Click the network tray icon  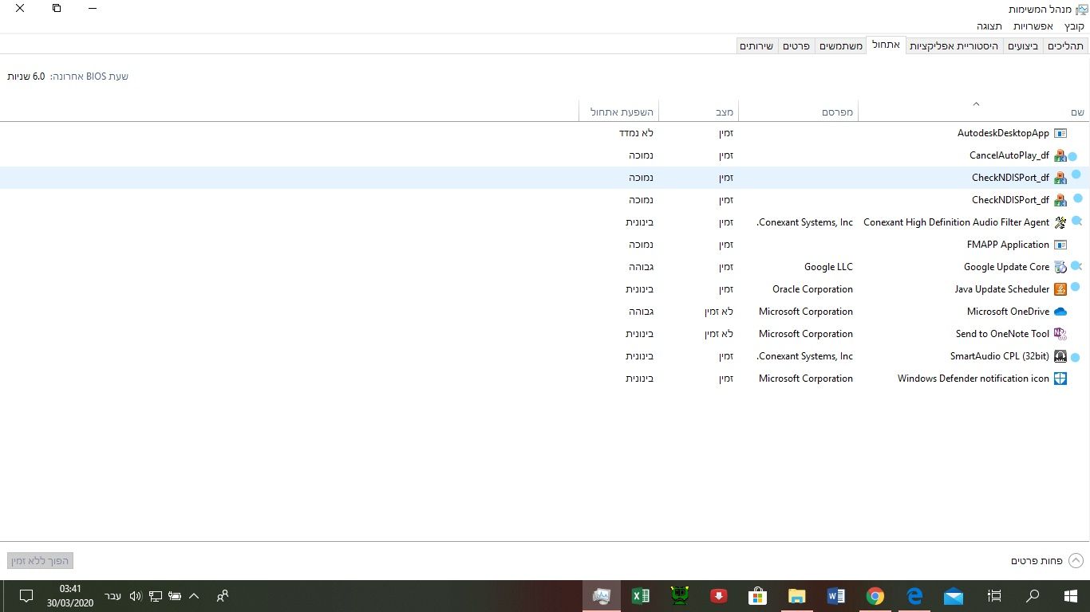[156, 596]
